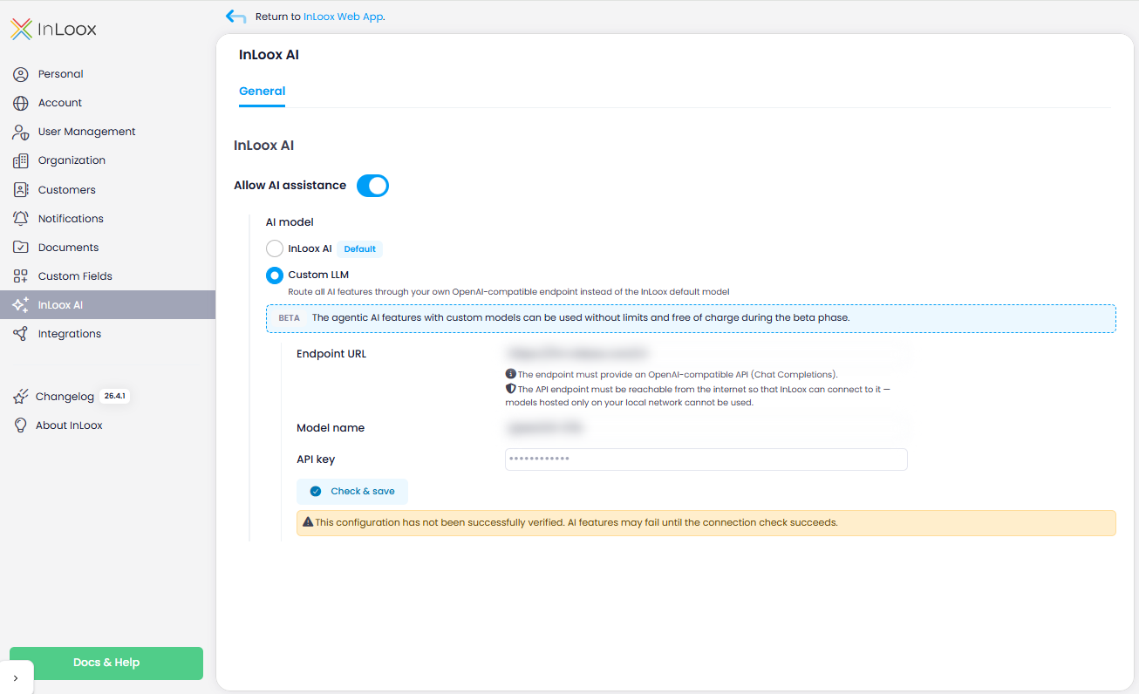Expand the sidebar with the chevron
The height and width of the screenshot is (694, 1139).
click(16, 677)
